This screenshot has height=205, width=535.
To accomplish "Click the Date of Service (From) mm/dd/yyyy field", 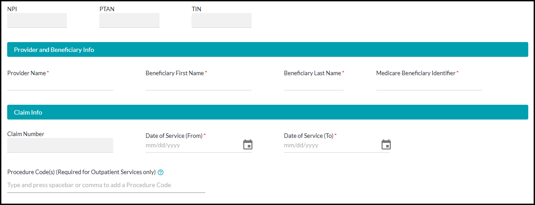I will click(191, 145).
